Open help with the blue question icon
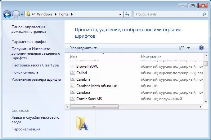Viewport: 211px width, 140px height. point(201,48)
